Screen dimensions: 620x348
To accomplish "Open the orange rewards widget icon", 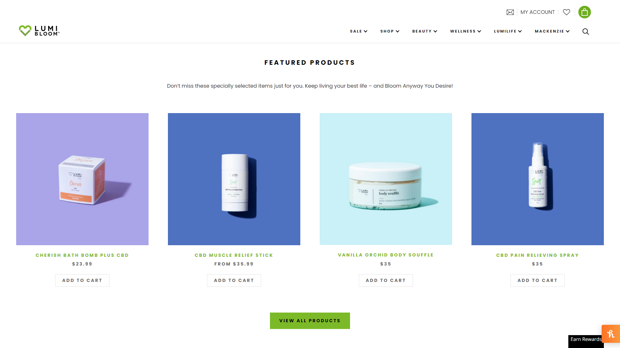I will coord(611,334).
